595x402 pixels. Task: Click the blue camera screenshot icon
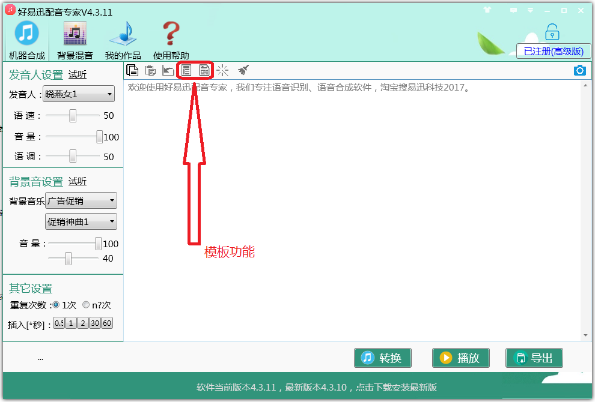pyautogui.click(x=579, y=70)
